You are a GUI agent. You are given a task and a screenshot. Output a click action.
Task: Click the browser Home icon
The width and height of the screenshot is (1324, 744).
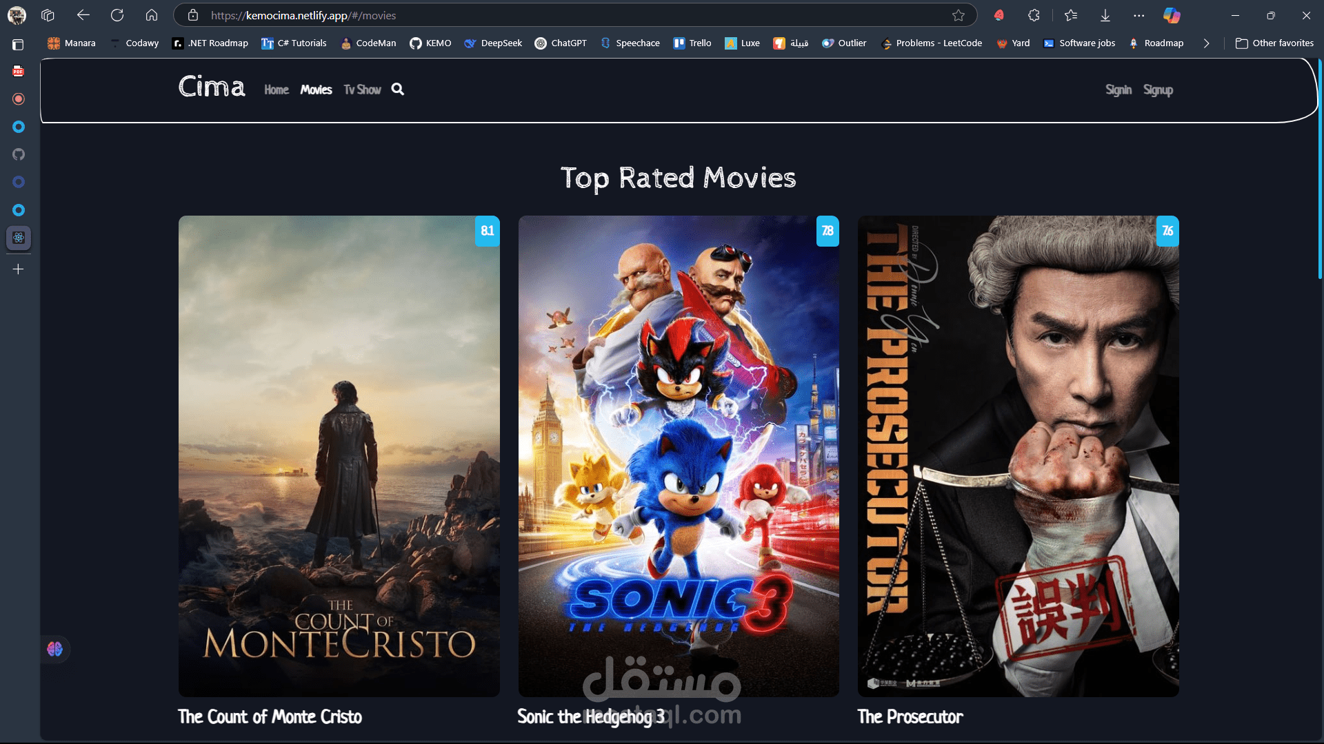pos(152,15)
